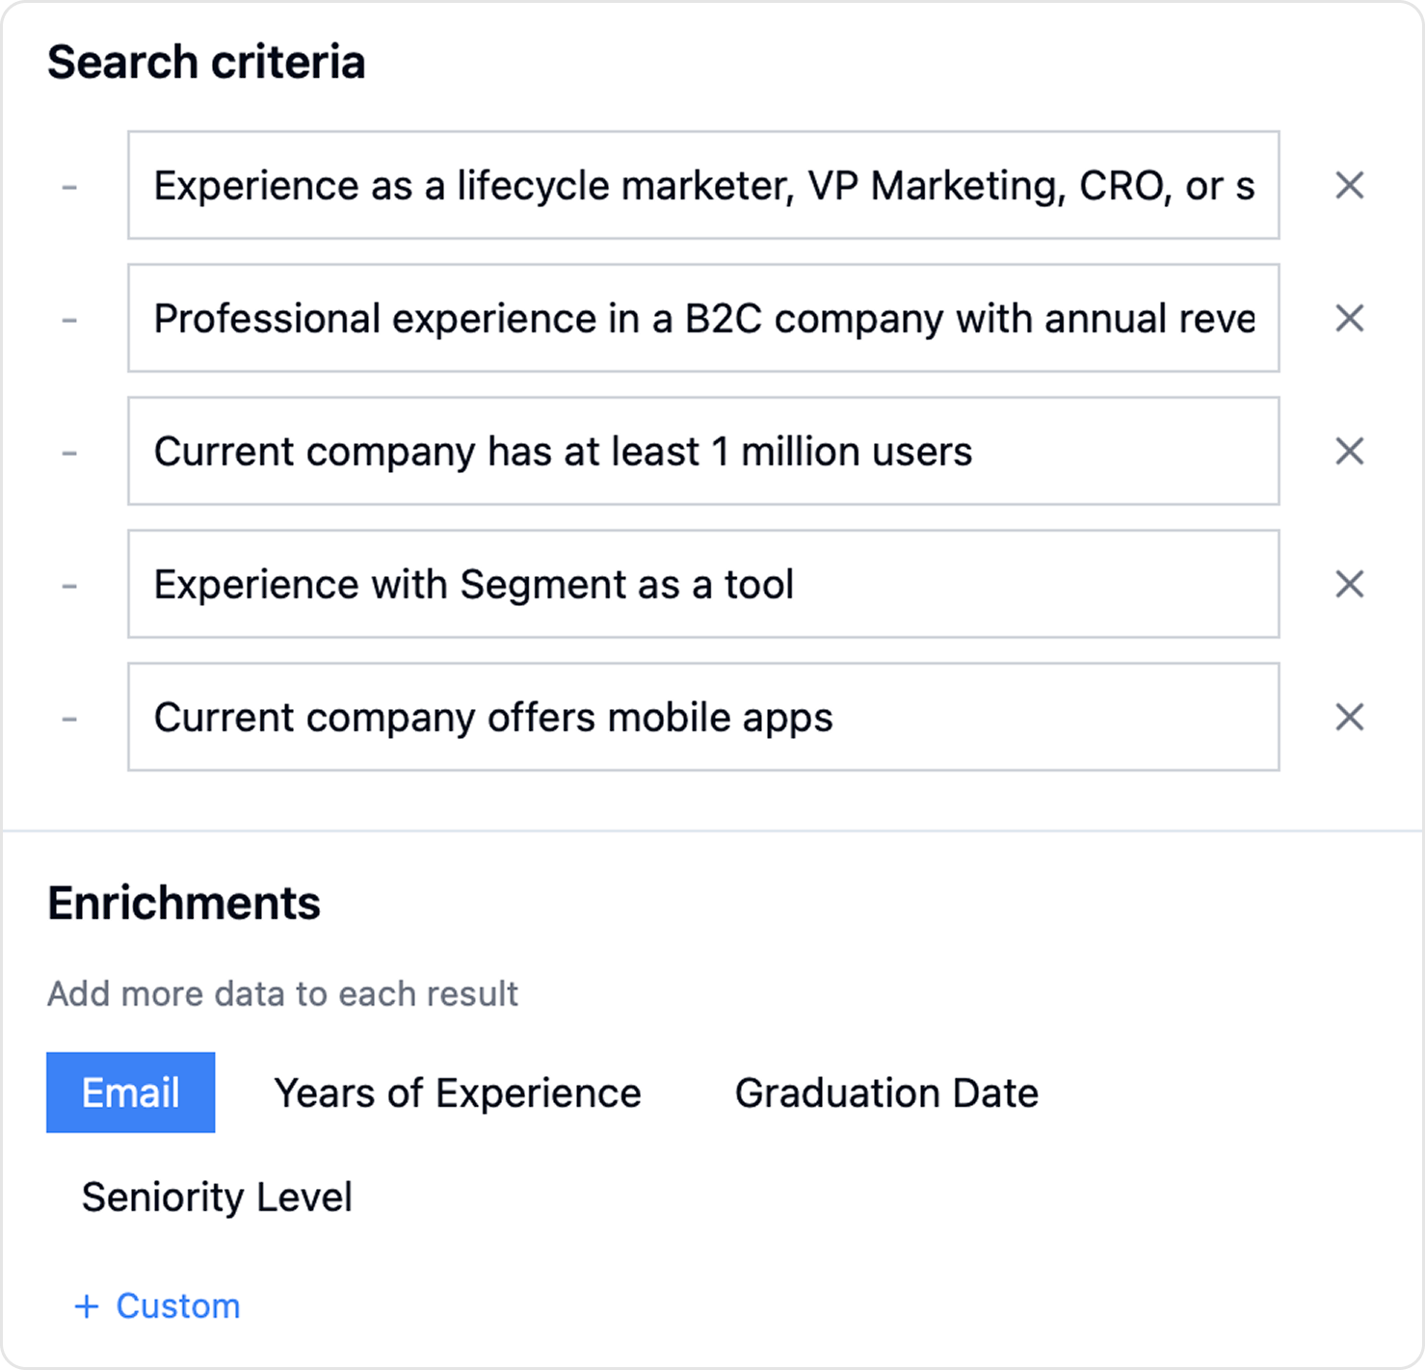The image size is (1425, 1370).
Task: Disable the Email enrichment
Action: pyautogui.click(x=130, y=1093)
